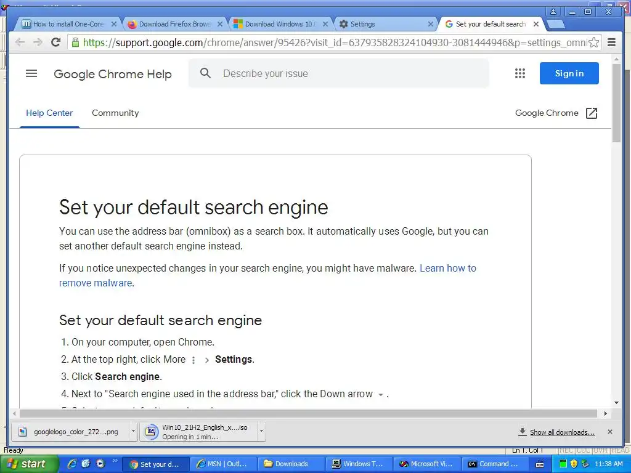Launch Internet Explorer from Quick Launch
This screenshot has height=473, width=631.
coord(72,464)
